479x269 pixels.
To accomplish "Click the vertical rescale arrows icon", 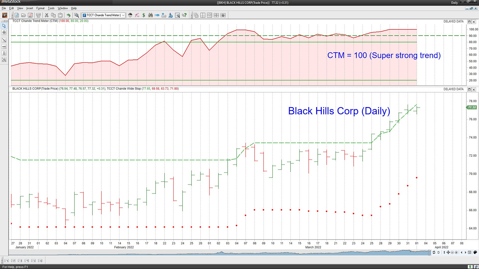I will pos(444,252).
